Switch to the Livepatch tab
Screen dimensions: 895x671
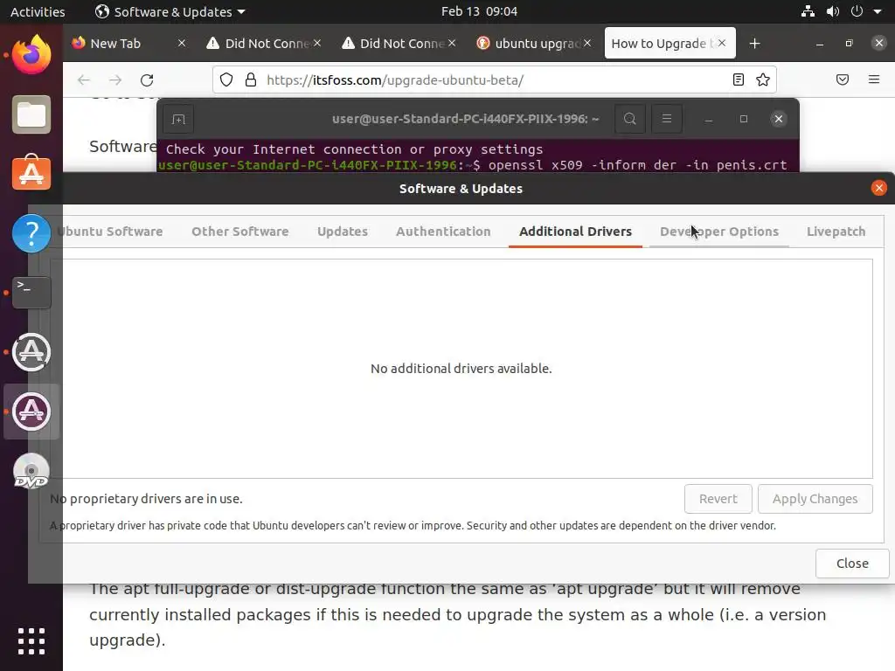point(836,232)
